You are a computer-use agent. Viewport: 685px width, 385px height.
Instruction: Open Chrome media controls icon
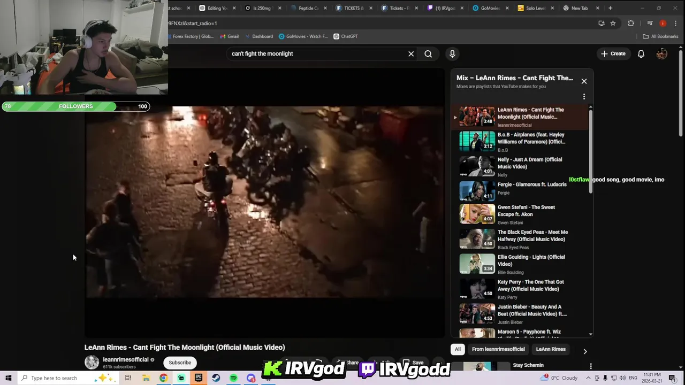[650, 24]
